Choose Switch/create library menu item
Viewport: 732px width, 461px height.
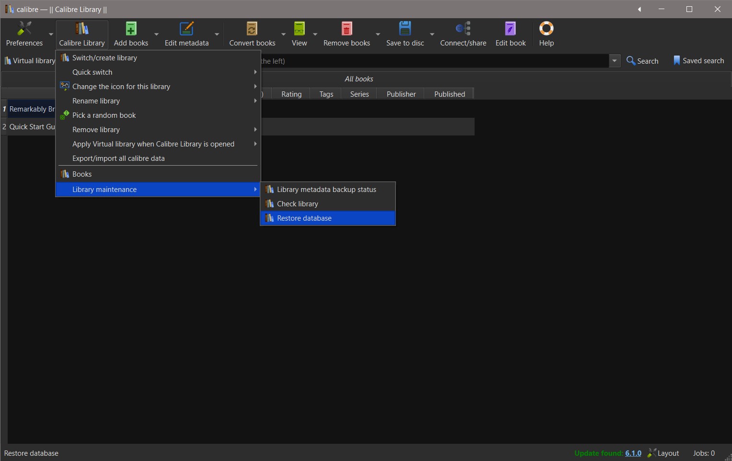coord(158,58)
